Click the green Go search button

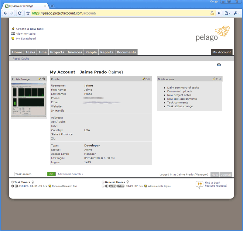tap(51, 174)
